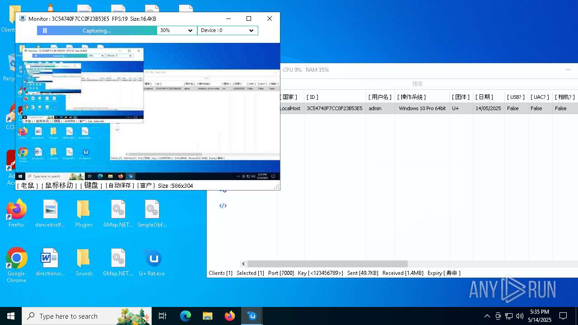Open File Explorer from taskbar

coord(207,316)
